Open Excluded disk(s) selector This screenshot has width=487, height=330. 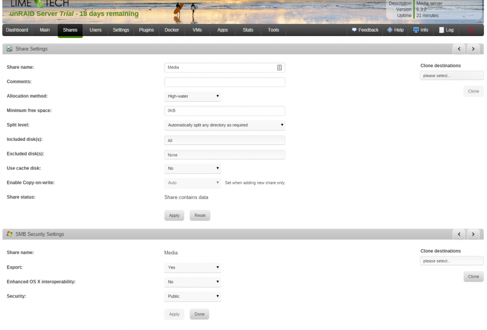tap(225, 155)
